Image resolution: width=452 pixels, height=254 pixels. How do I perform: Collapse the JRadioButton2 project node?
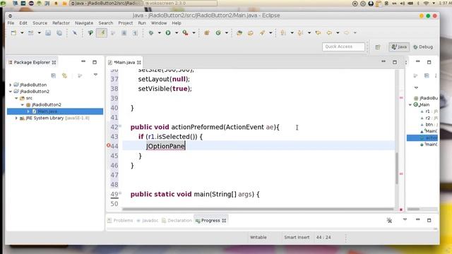pos(11,91)
